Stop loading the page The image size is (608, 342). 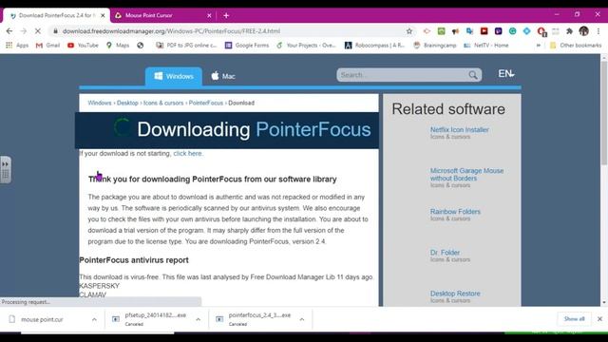38,31
